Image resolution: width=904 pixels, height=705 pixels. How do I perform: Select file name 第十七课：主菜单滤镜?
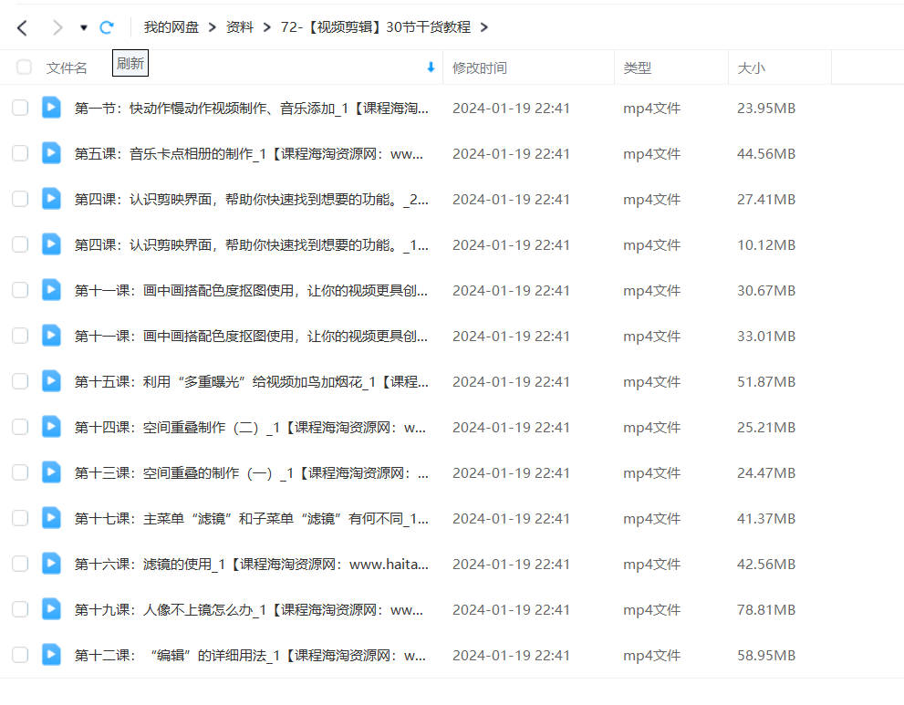pyautogui.click(x=252, y=519)
